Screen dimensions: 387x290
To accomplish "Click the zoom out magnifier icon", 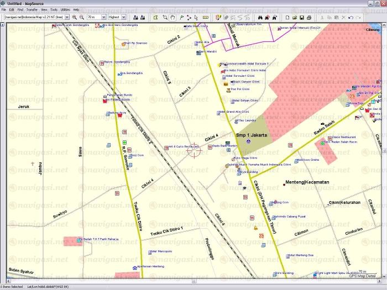I will click(82, 17).
